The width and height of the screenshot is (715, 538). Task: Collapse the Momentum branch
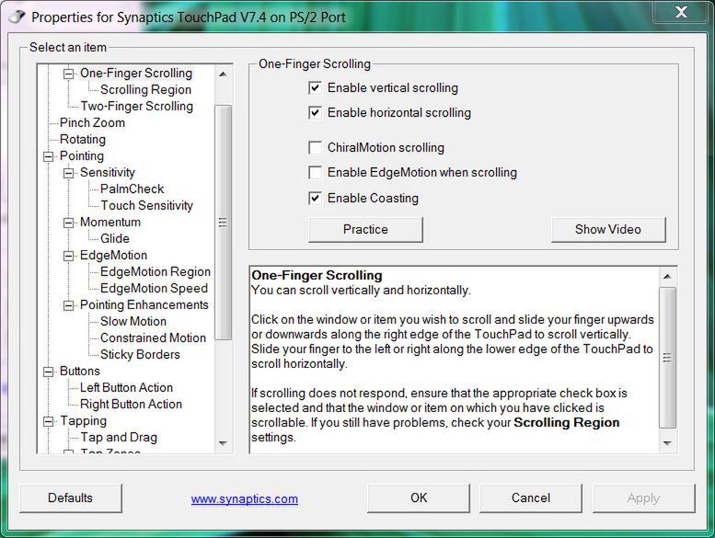68,223
